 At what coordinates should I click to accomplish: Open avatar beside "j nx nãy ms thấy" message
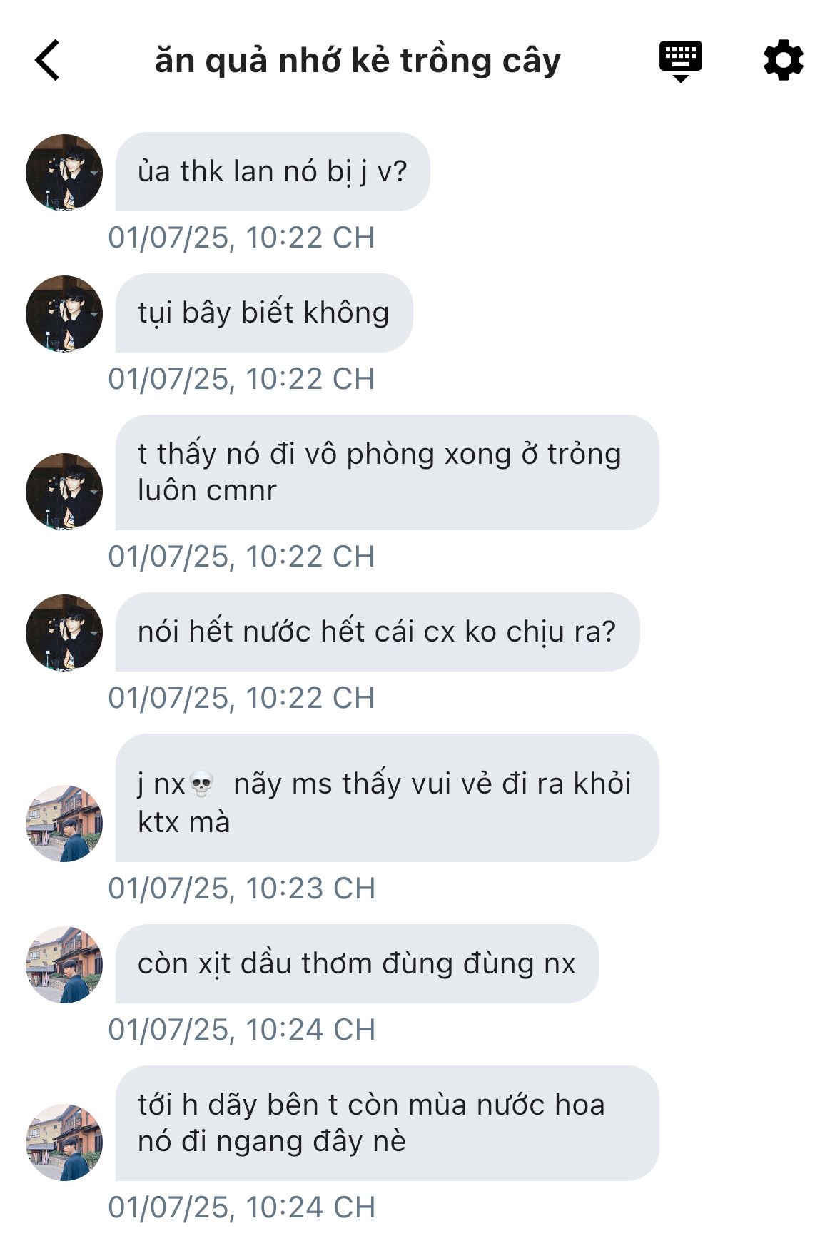(64, 823)
